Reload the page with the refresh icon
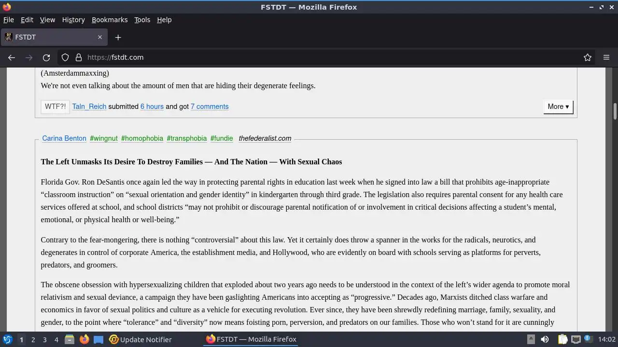Screen dimensions: 618x347 (x=46, y=57)
